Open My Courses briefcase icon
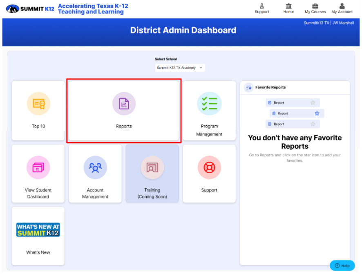Screen dimensions: 362x274 [x=315, y=6]
